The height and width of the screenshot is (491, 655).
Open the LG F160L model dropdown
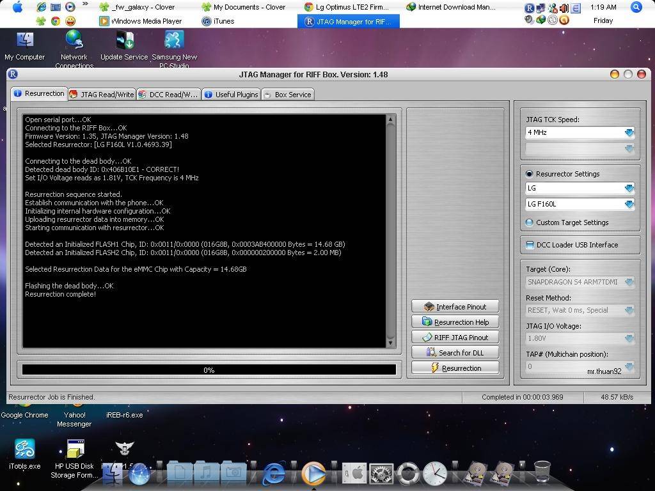pos(629,204)
